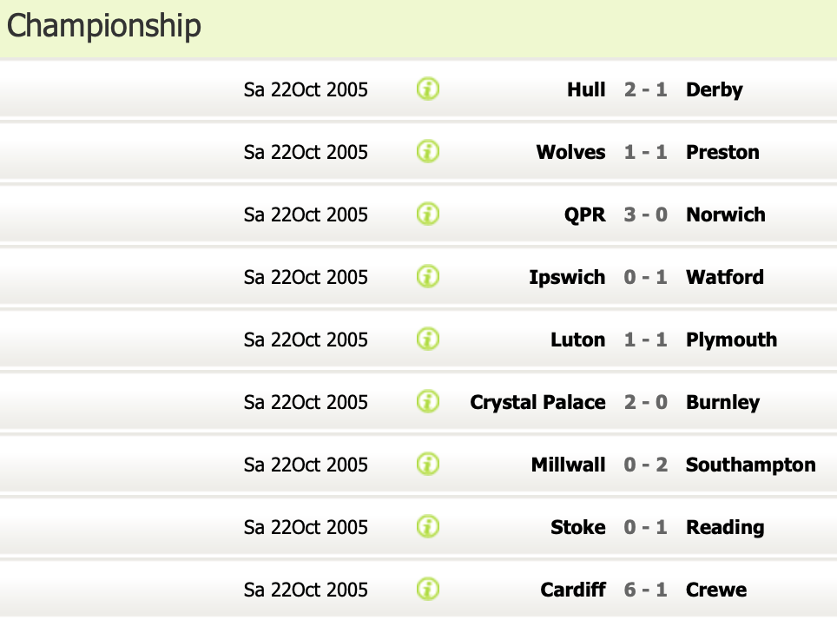This screenshot has width=837, height=620.
Task: Click the 6 - 1 Cardiff Crewe score
Action: point(645,590)
